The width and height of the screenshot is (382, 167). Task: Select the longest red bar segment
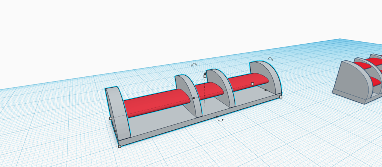pos(156,103)
